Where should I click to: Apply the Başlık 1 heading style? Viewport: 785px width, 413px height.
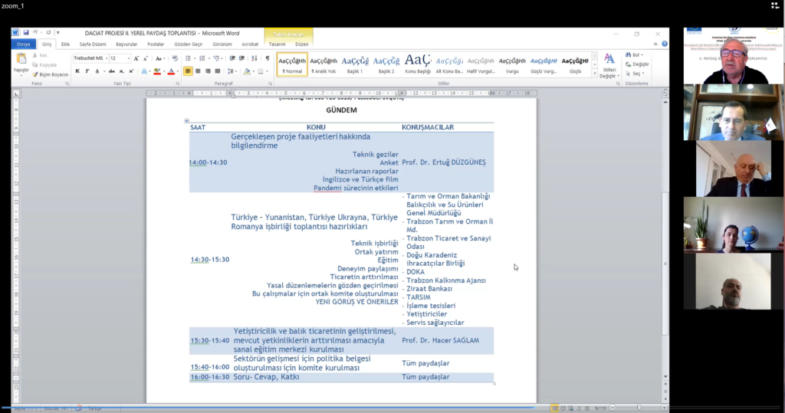355,64
